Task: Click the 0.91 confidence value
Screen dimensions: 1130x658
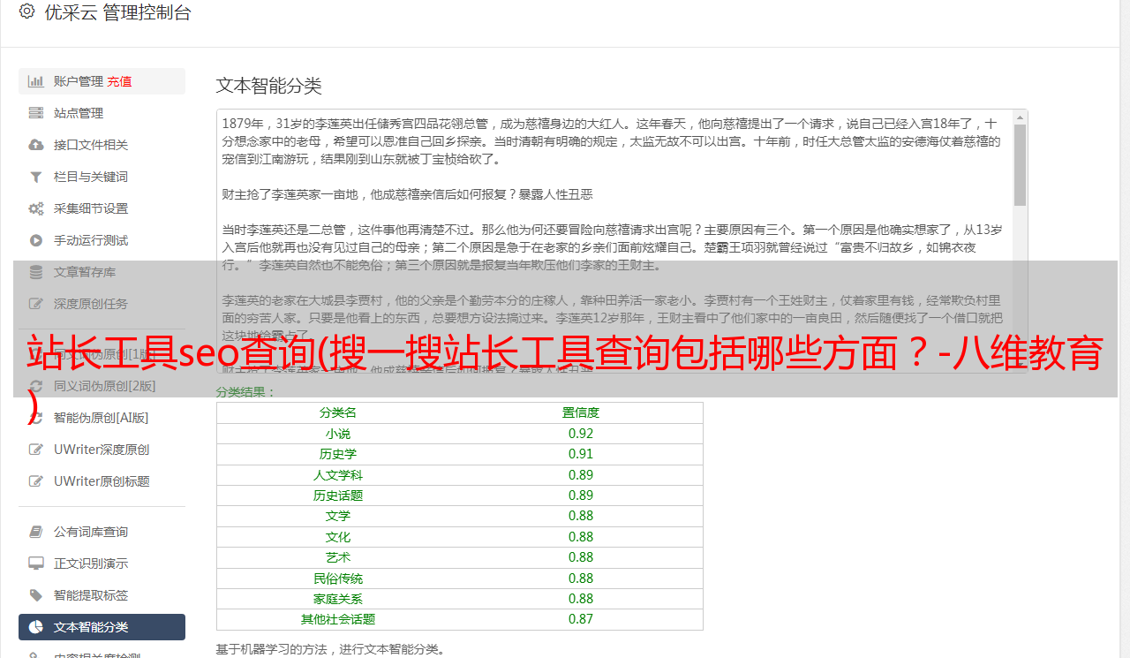Action: [581, 454]
